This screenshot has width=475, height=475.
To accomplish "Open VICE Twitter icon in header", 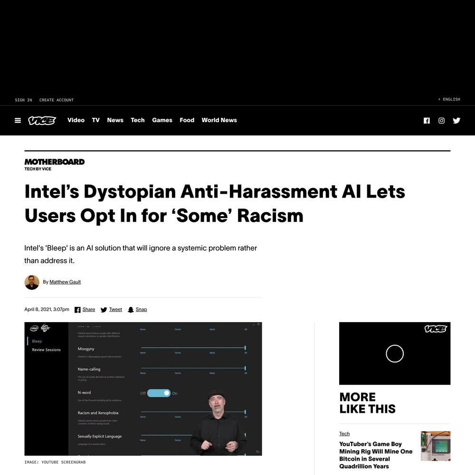I will tap(456, 121).
